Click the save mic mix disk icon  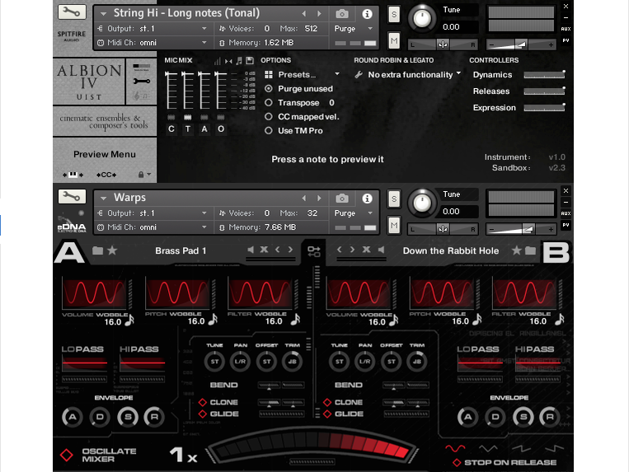(x=250, y=60)
